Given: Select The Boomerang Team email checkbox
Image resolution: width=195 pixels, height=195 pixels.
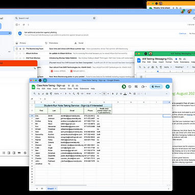Looking at the screenshot, I should pos(17,49).
